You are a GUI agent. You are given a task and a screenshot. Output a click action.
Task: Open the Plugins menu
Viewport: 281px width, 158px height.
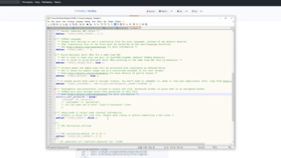(111, 22)
